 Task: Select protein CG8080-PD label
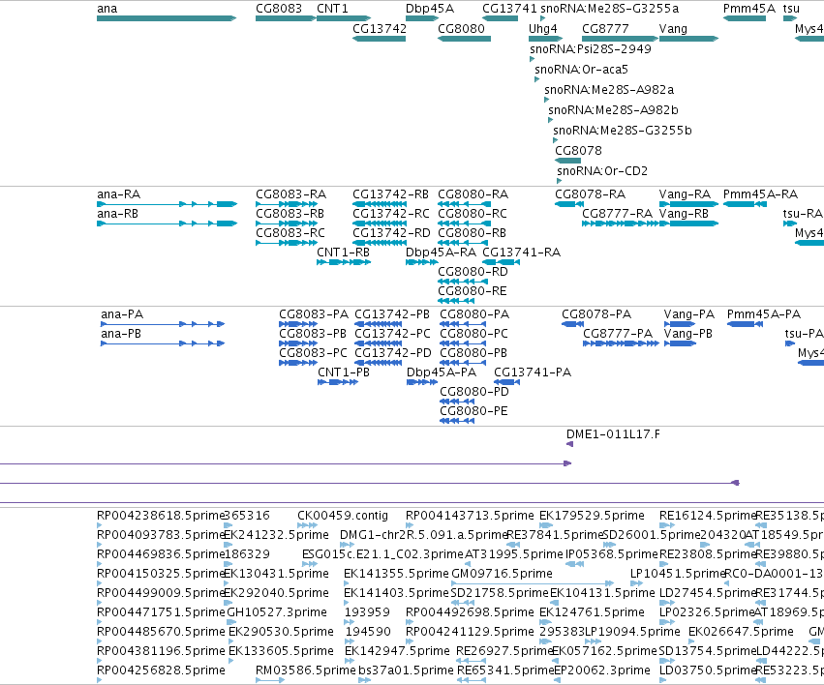point(474,392)
